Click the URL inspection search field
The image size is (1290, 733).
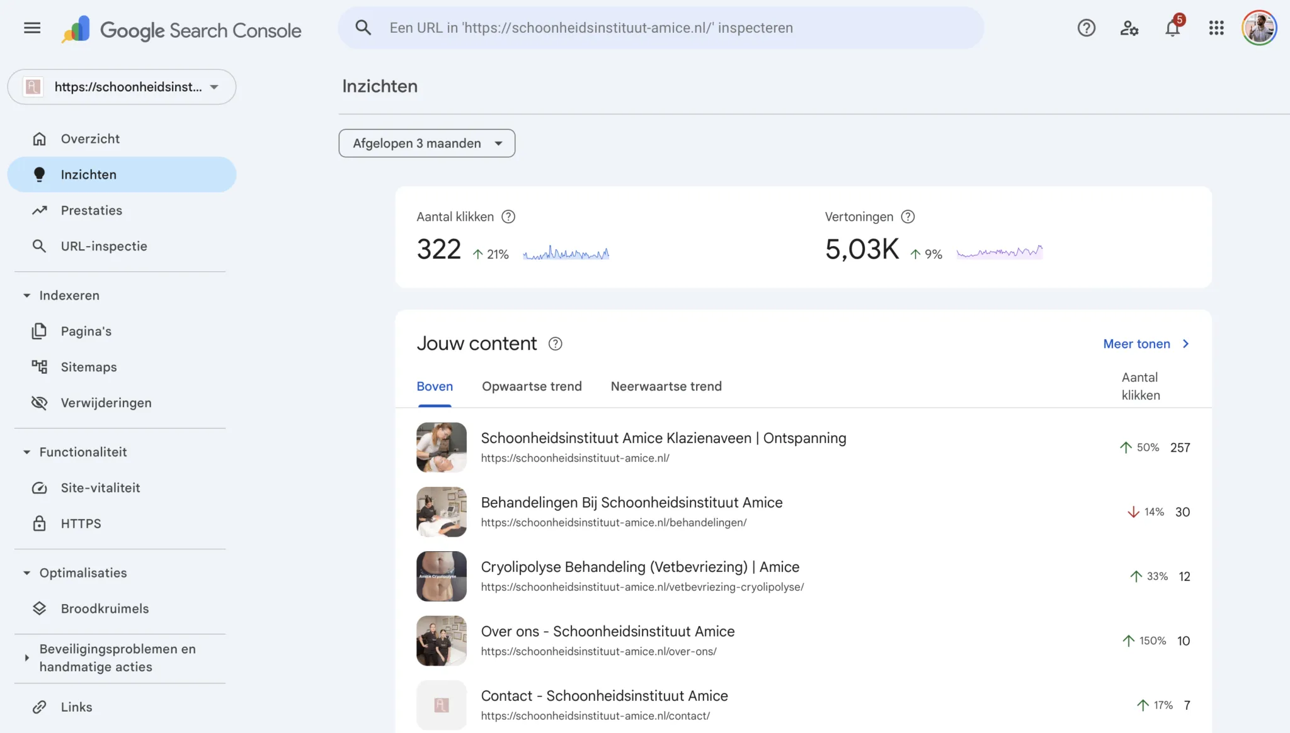661,28
